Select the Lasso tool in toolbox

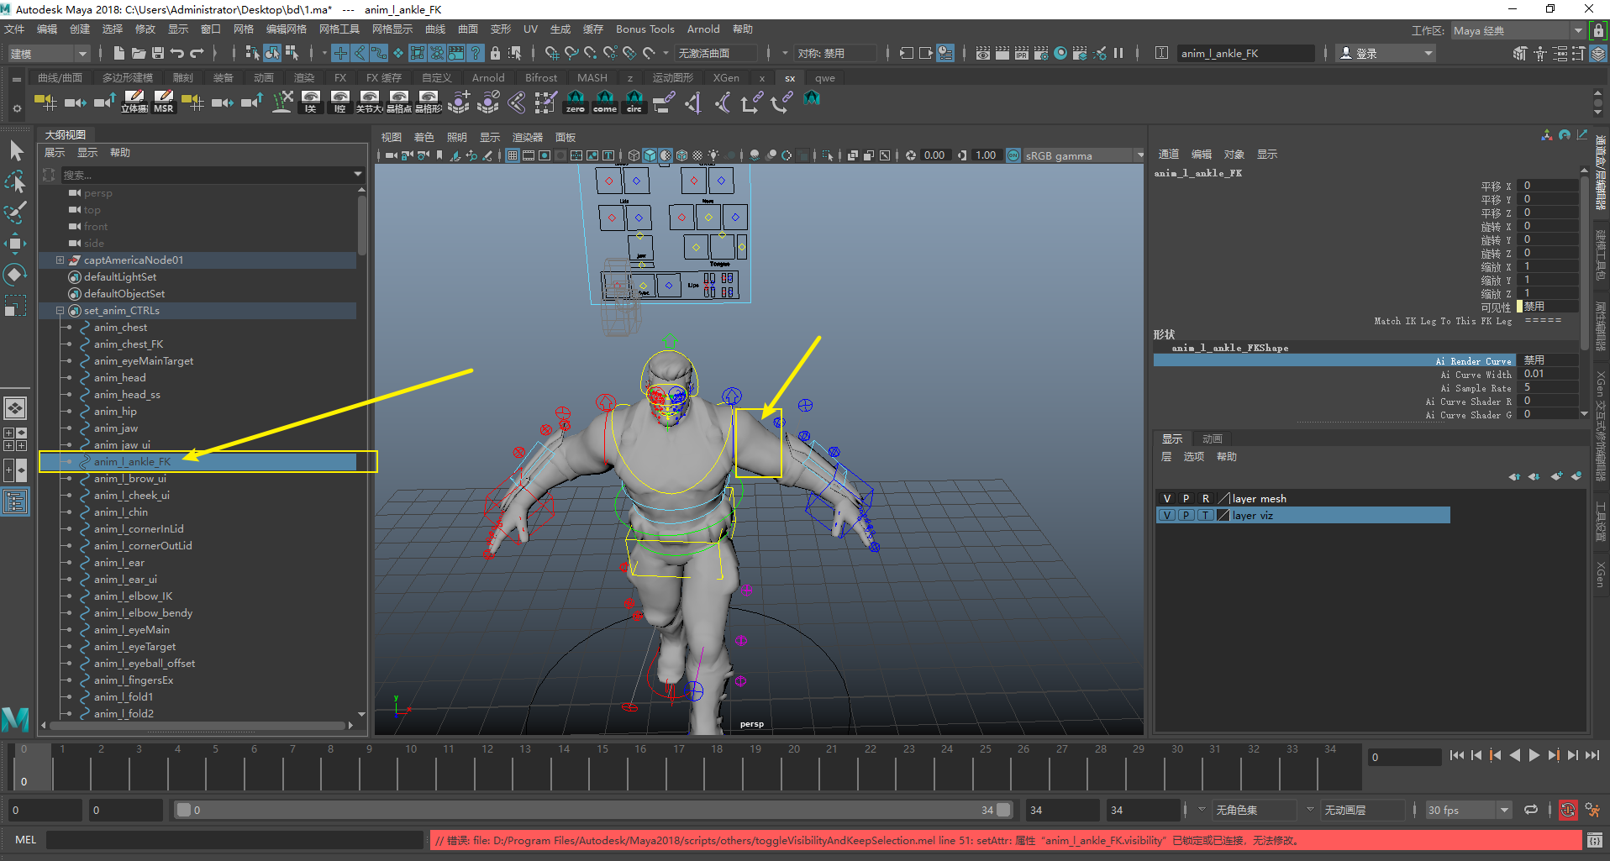[x=15, y=181]
